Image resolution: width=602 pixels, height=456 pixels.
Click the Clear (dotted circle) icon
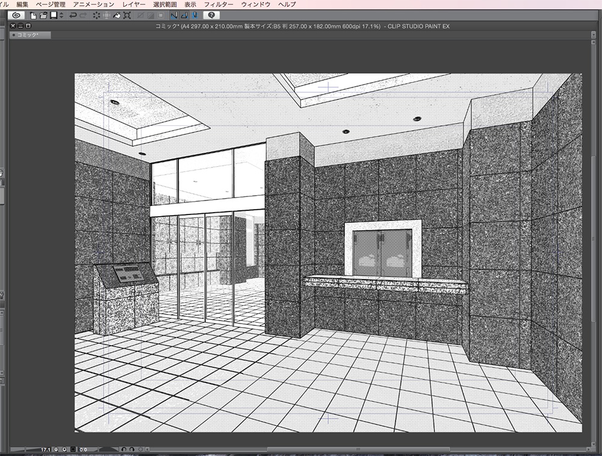tap(96, 16)
